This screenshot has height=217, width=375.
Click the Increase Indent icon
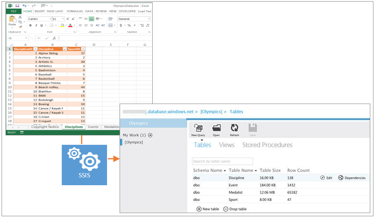click(x=103, y=25)
